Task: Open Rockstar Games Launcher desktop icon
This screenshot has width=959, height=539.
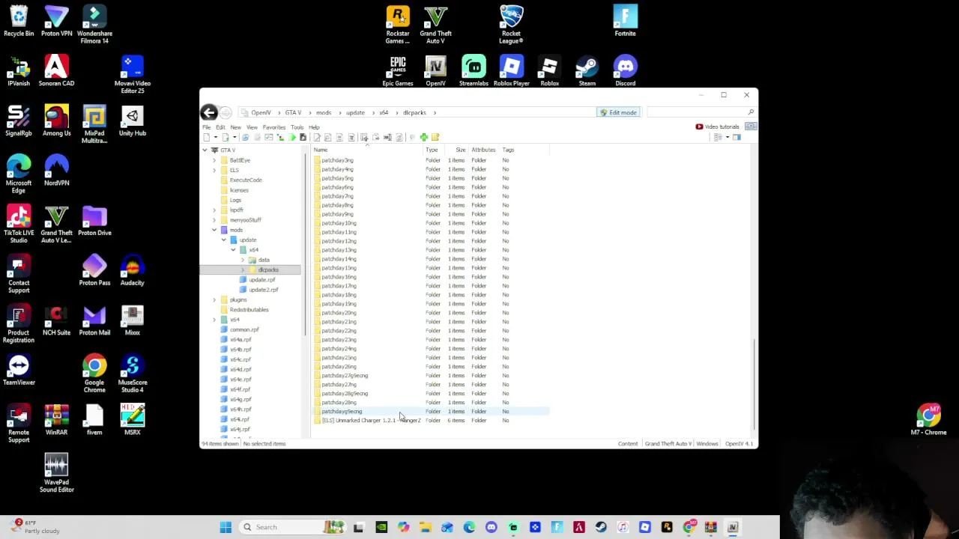Action: [398, 25]
